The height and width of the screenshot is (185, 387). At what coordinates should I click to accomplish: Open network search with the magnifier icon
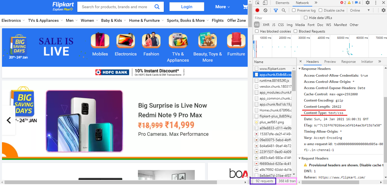283,10
